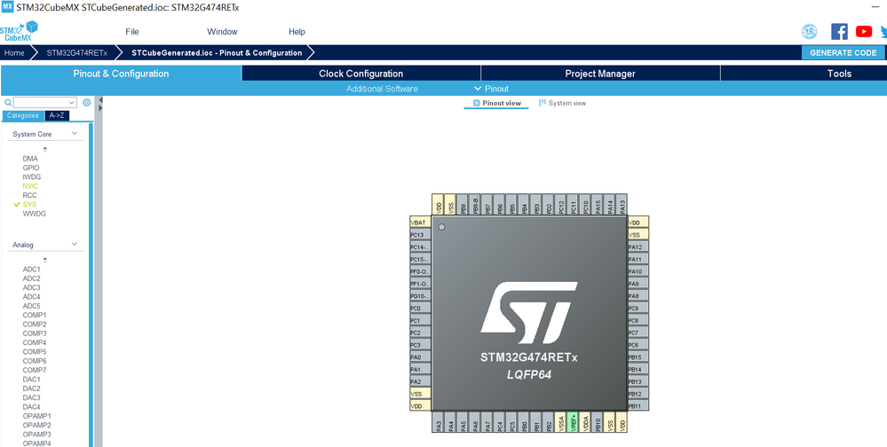Image resolution: width=887 pixels, height=447 pixels.
Task: Select NVIC in System Core
Action: pos(30,186)
